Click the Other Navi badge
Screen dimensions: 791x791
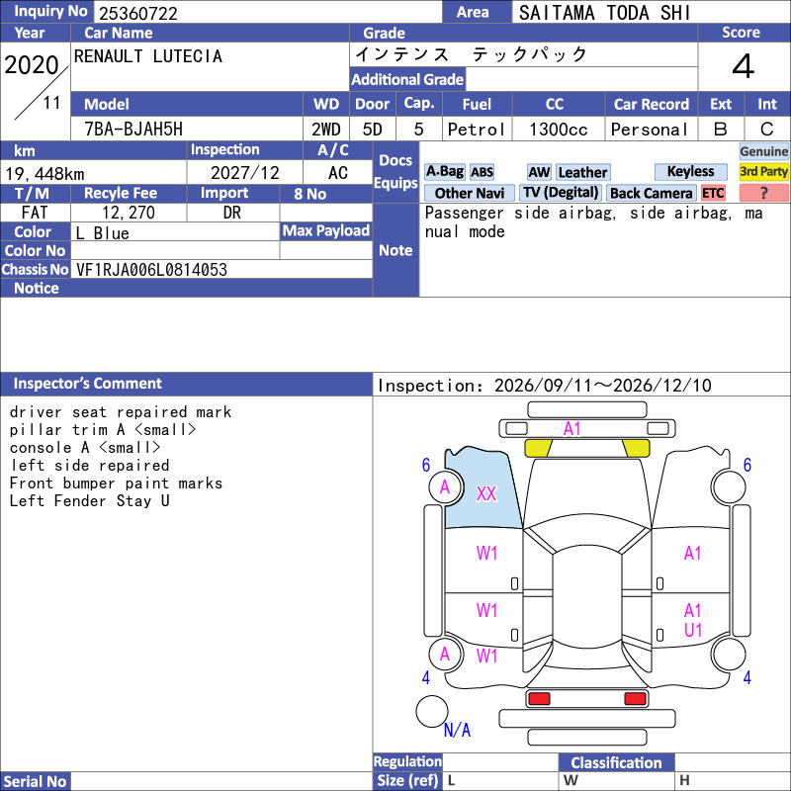[469, 193]
